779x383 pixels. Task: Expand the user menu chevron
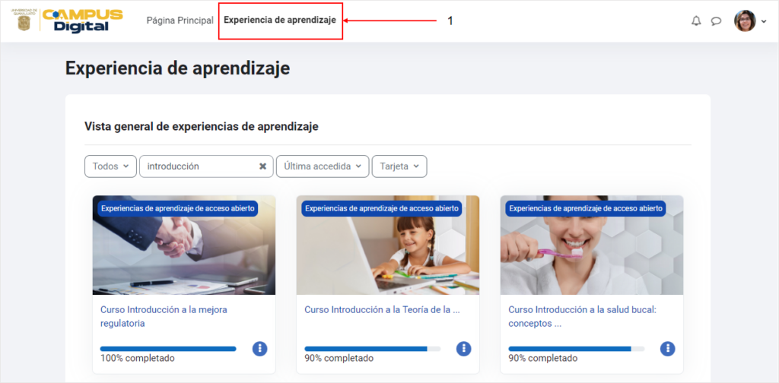(764, 21)
